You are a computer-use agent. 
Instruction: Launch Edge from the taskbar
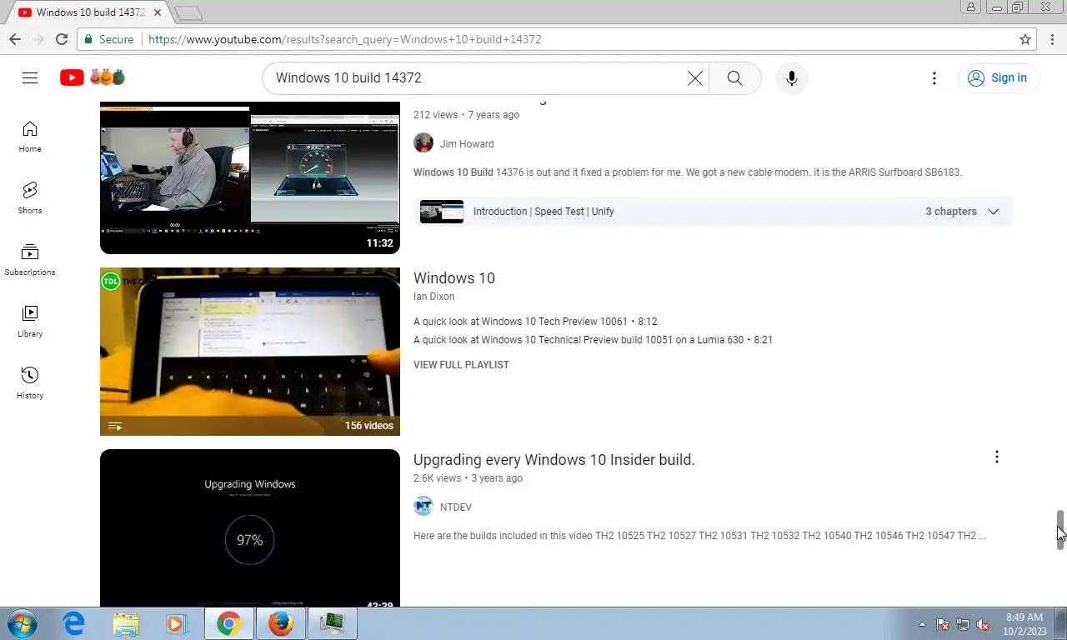point(74,623)
